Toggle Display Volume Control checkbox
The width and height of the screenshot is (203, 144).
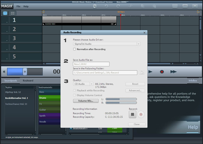click(x=74, y=95)
